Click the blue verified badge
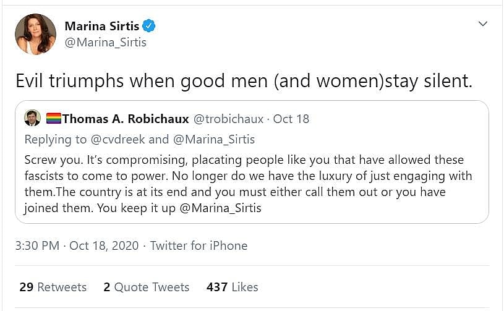The image size is (504, 311). tap(148, 26)
